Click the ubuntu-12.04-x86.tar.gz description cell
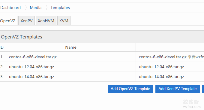The height and width of the screenshot is (110, 204). point(170,67)
